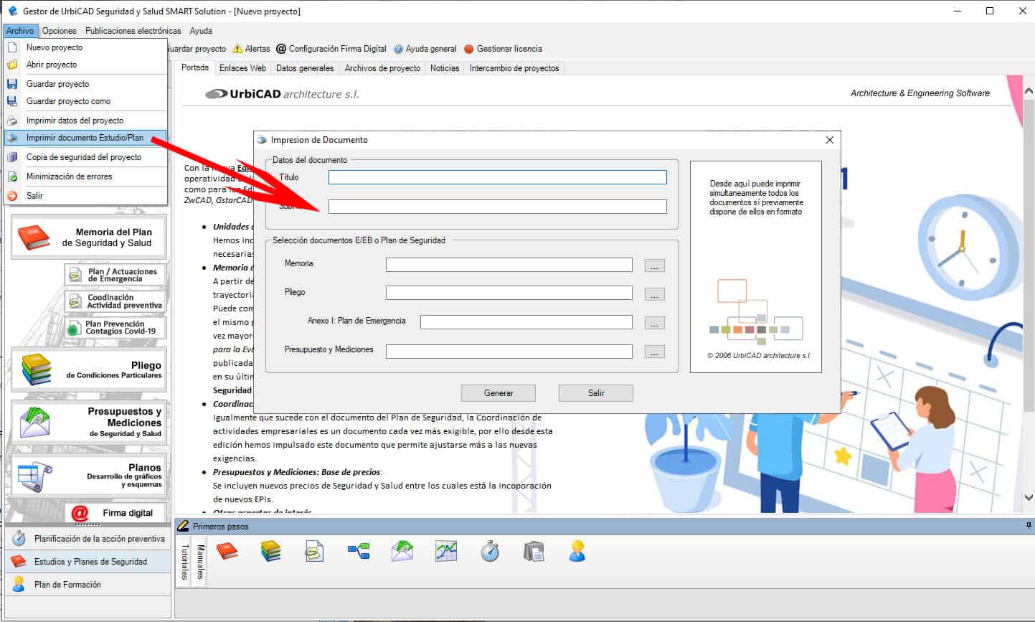Open the document with paperclip icon
Image resolution: width=1035 pixels, height=622 pixels.
pos(314,551)
